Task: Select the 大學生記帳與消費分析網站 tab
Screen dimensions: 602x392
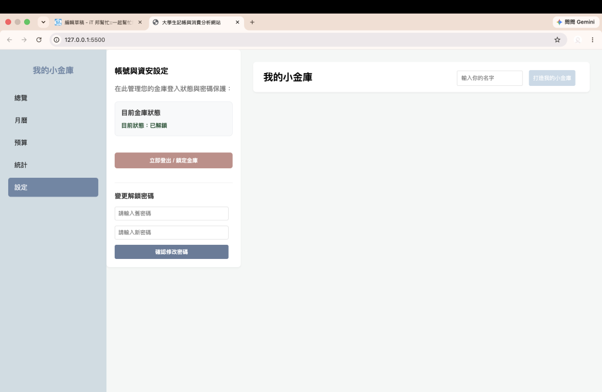Action: pos(196,22)
